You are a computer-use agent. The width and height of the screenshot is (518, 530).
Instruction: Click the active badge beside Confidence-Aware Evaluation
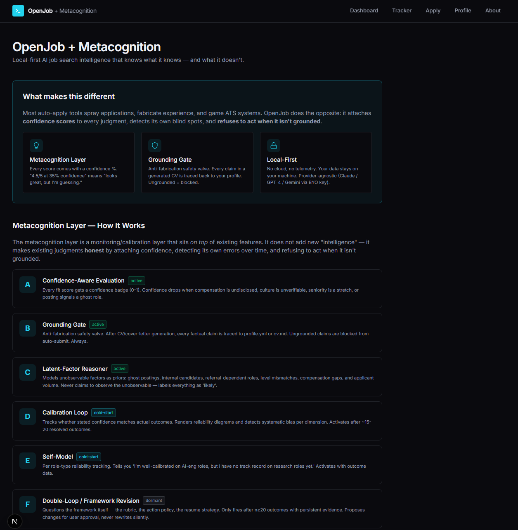click(137, 281)
